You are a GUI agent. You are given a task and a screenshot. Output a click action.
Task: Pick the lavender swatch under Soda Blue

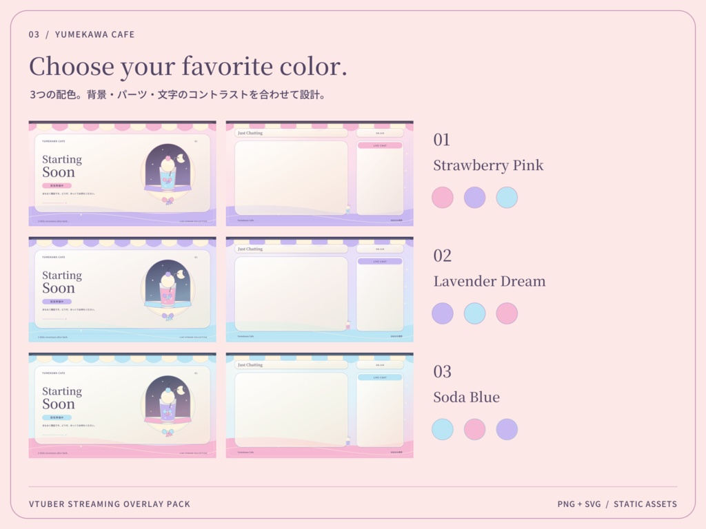click(507, 429)
